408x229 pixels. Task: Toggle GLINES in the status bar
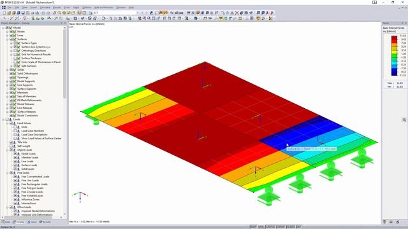pos(291,227)
